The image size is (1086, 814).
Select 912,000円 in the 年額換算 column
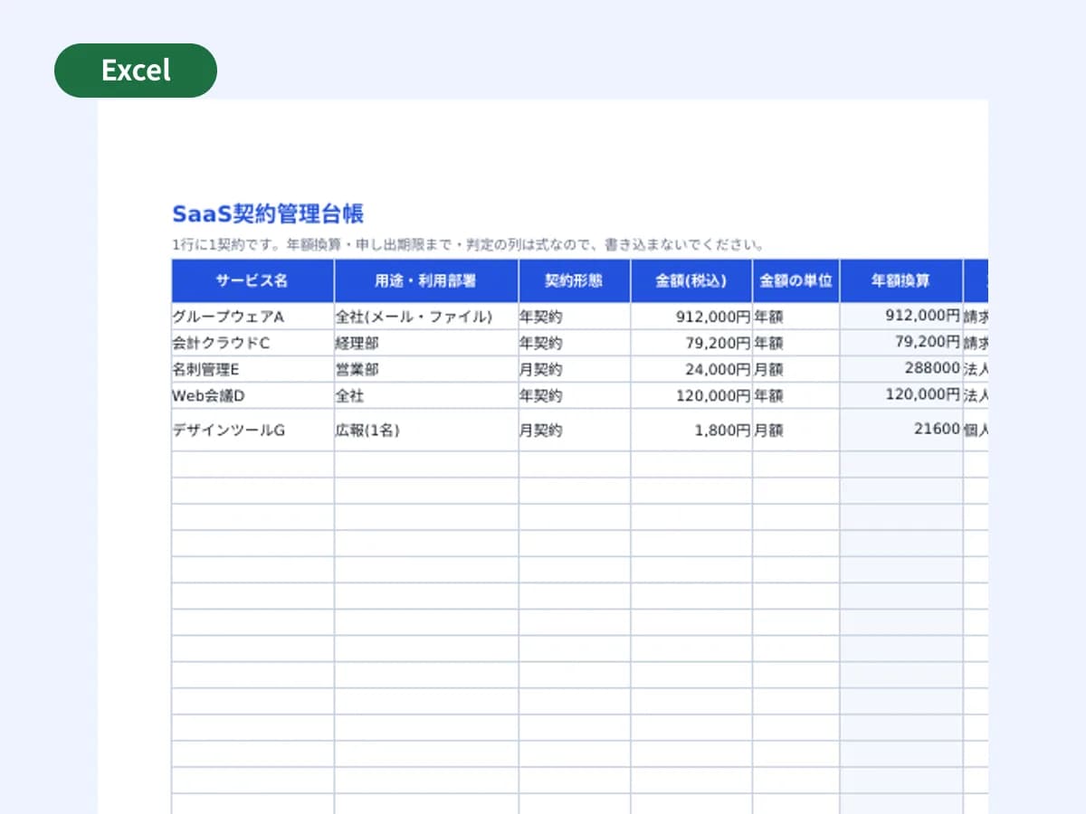901,317
